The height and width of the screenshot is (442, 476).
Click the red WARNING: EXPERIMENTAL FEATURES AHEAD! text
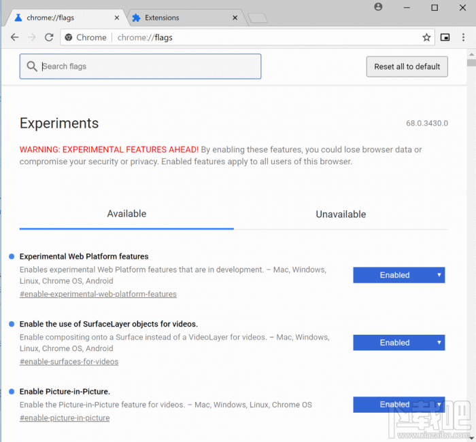coord(109,149)
